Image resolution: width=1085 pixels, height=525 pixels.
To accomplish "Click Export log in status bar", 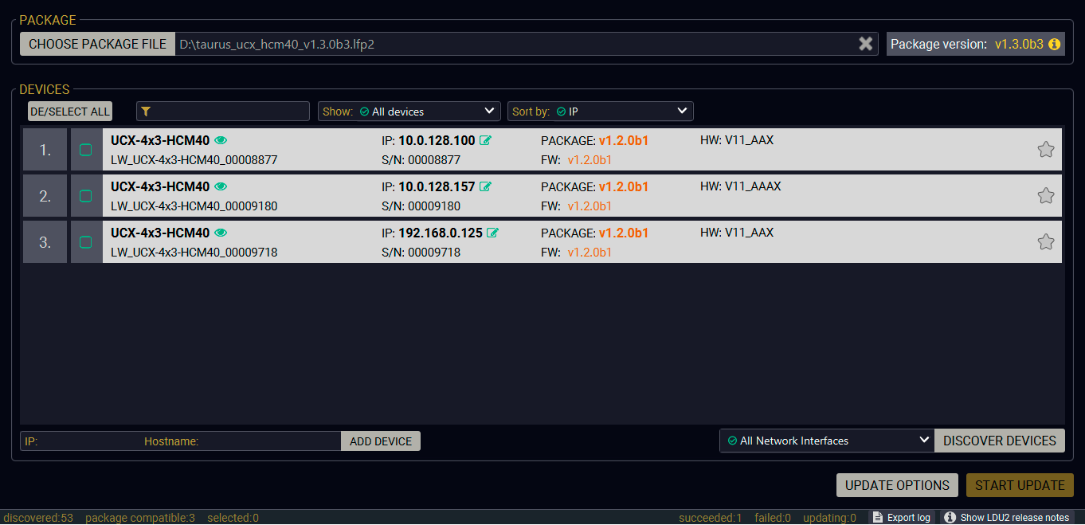I will coord(900,518).
